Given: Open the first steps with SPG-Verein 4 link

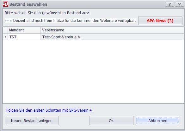Looking at the screenshot, I should point(49,110).
